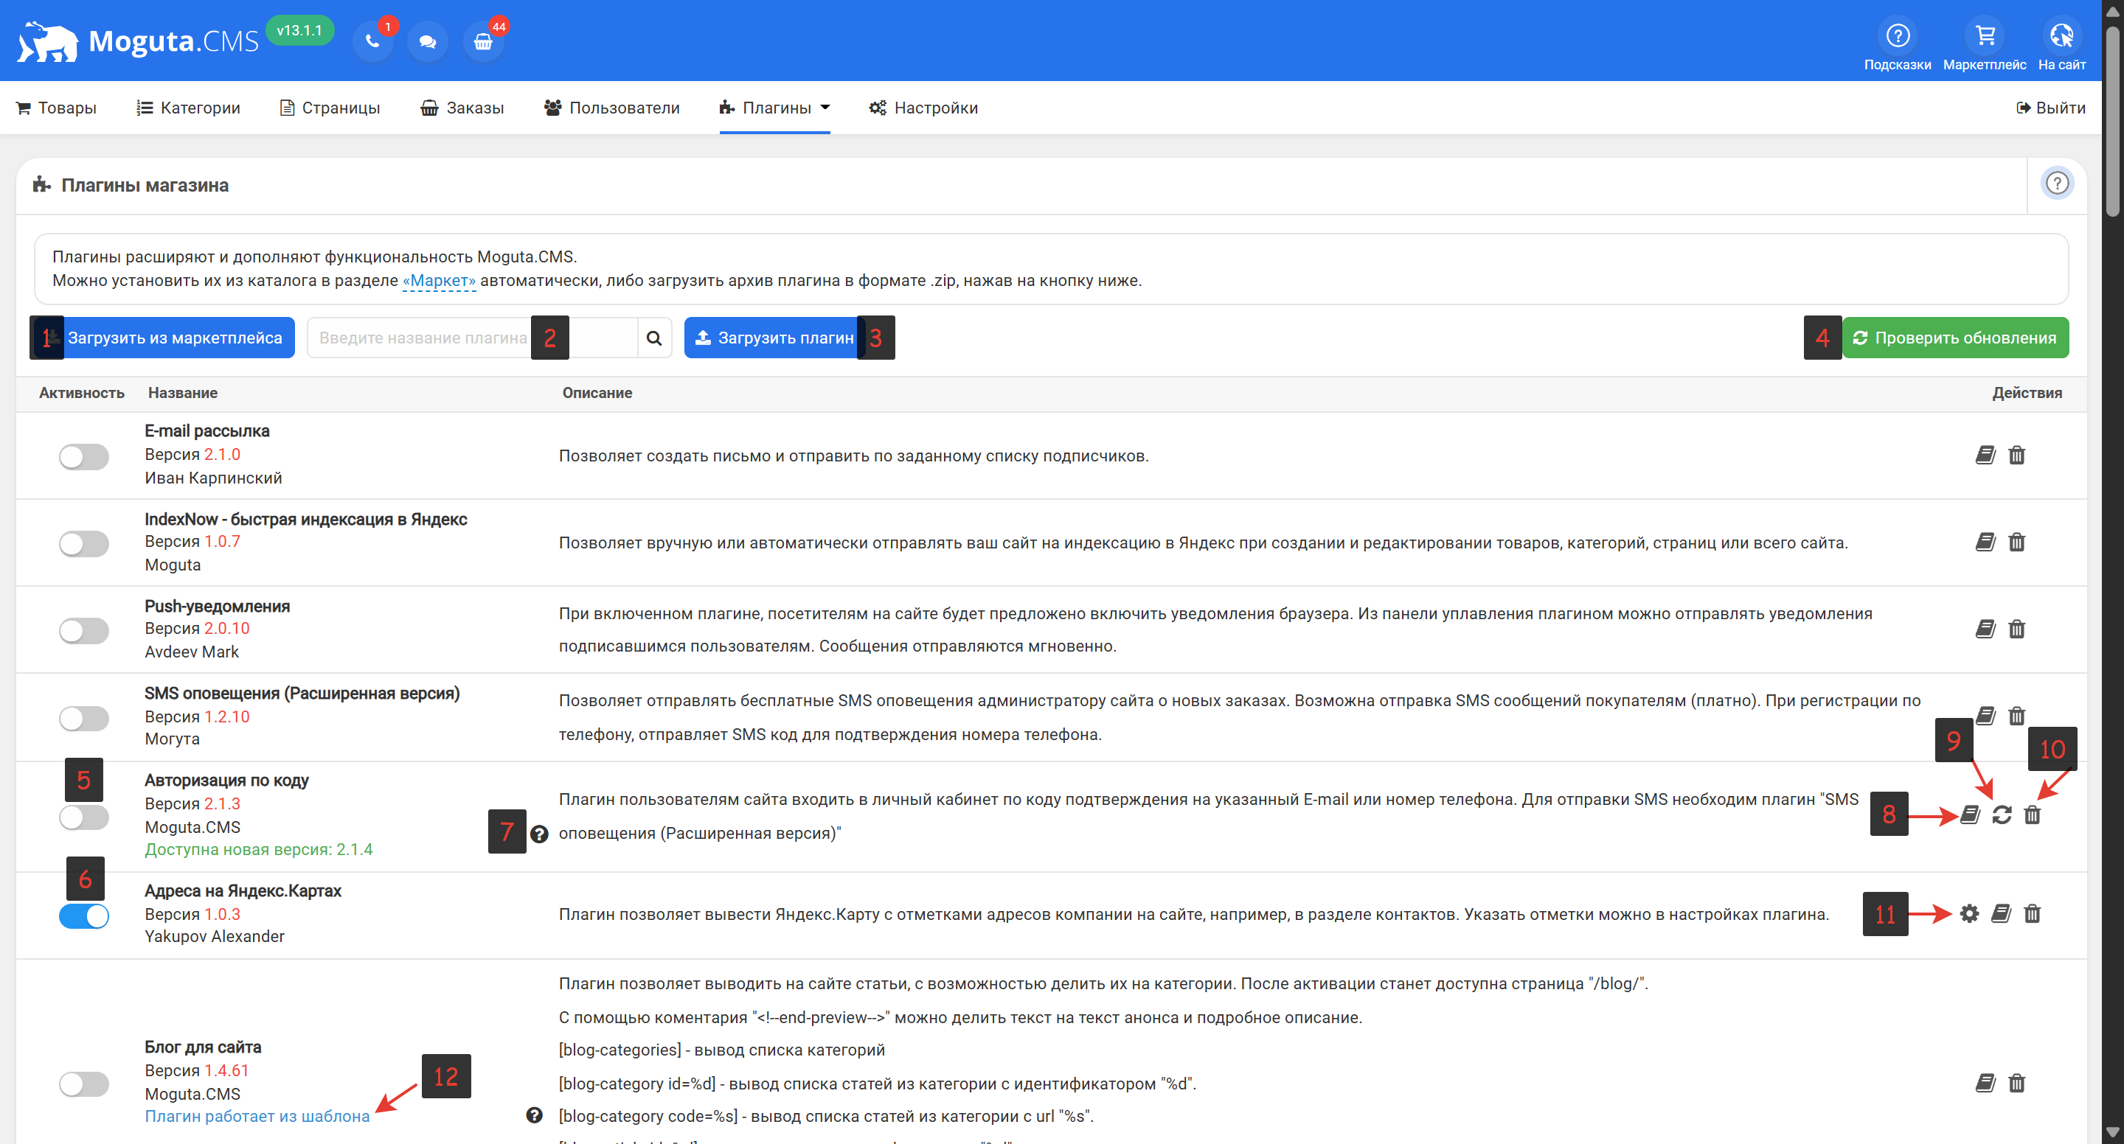Click Загрузить из маркетплейса button
Image resolution: width=2124 pixels, height=1144 pixels.
coord(164,338)
